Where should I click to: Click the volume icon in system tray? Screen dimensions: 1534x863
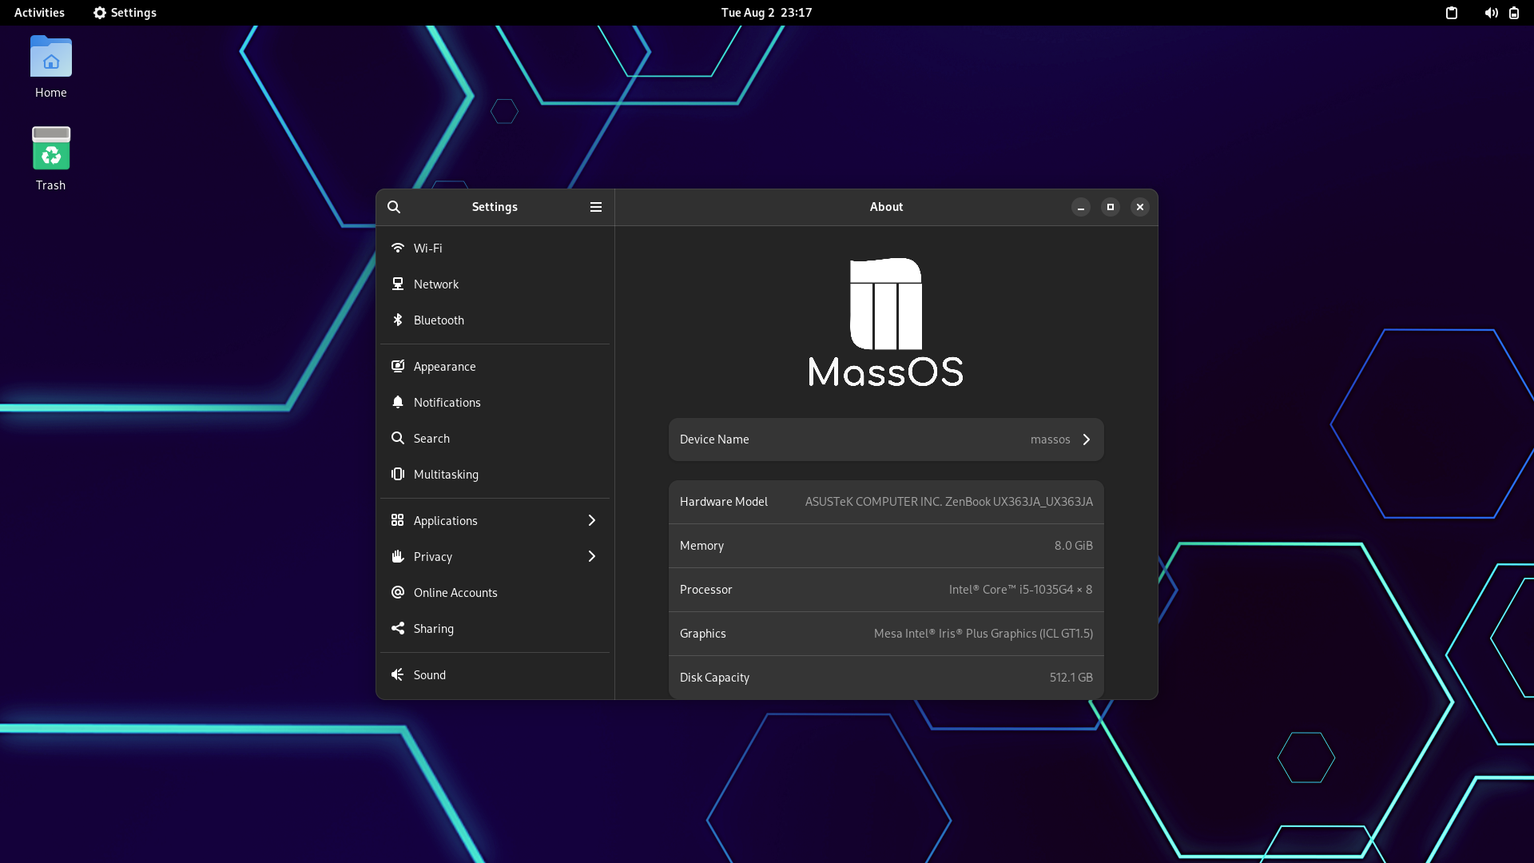tap(1490, 13)
